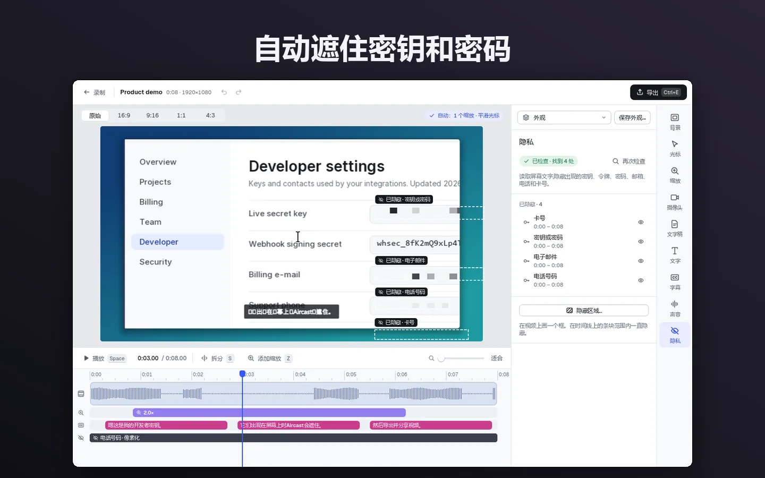Screen dimensions: 765x478
Task: Open the 缩放 zoom panel
Action: pyautogui.click(x=675, y=175)
